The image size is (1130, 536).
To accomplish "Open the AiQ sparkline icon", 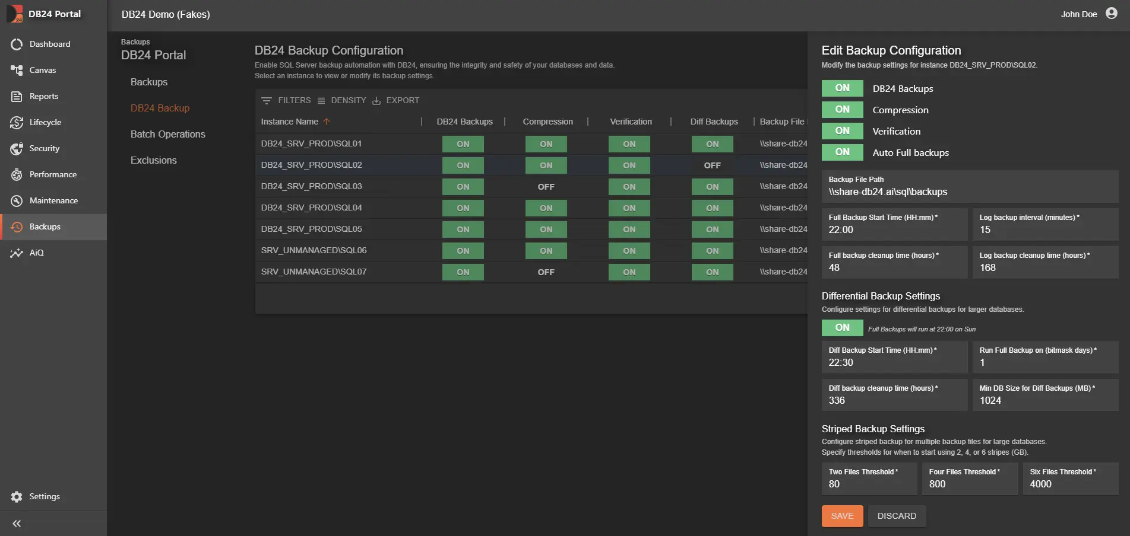I will pos(17,253).
